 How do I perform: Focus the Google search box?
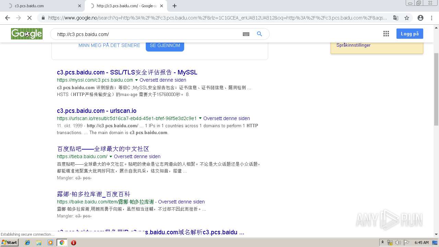[147, 34]
